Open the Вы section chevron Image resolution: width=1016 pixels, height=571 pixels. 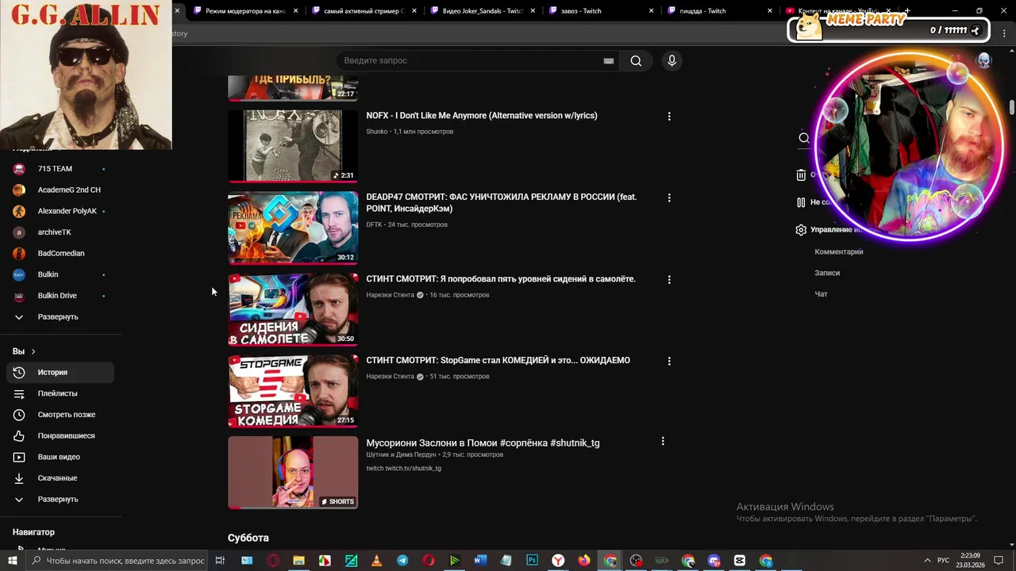pos(33,351)
